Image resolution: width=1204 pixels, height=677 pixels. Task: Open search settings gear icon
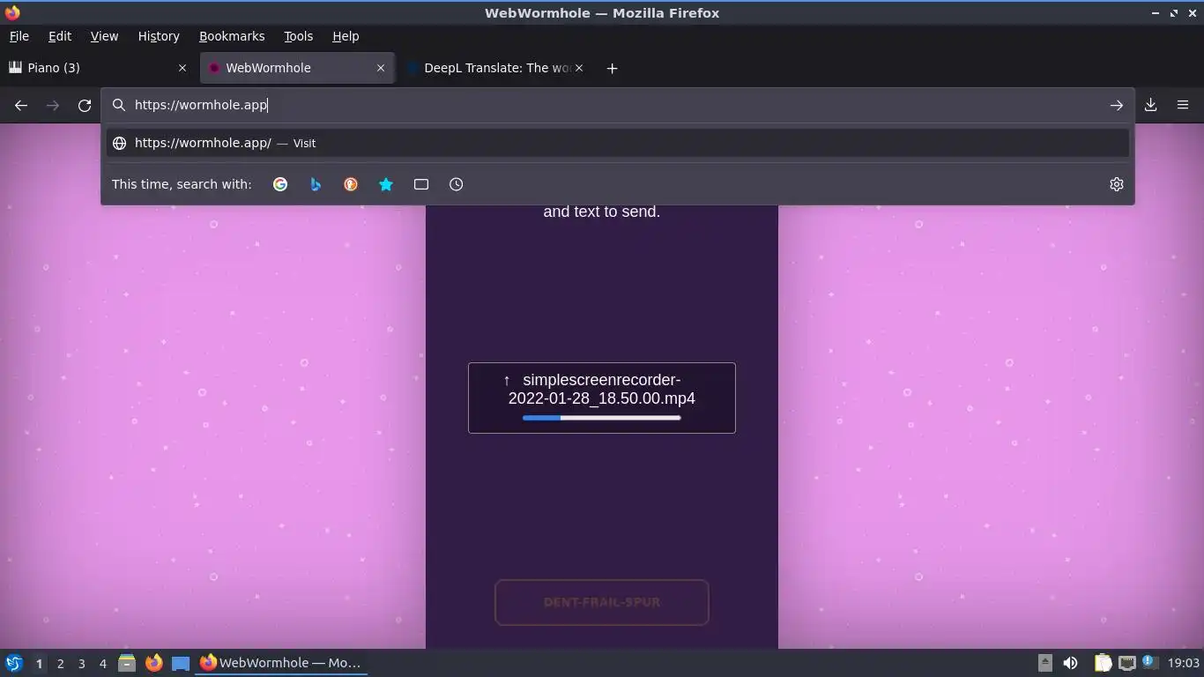[1116, 184]
